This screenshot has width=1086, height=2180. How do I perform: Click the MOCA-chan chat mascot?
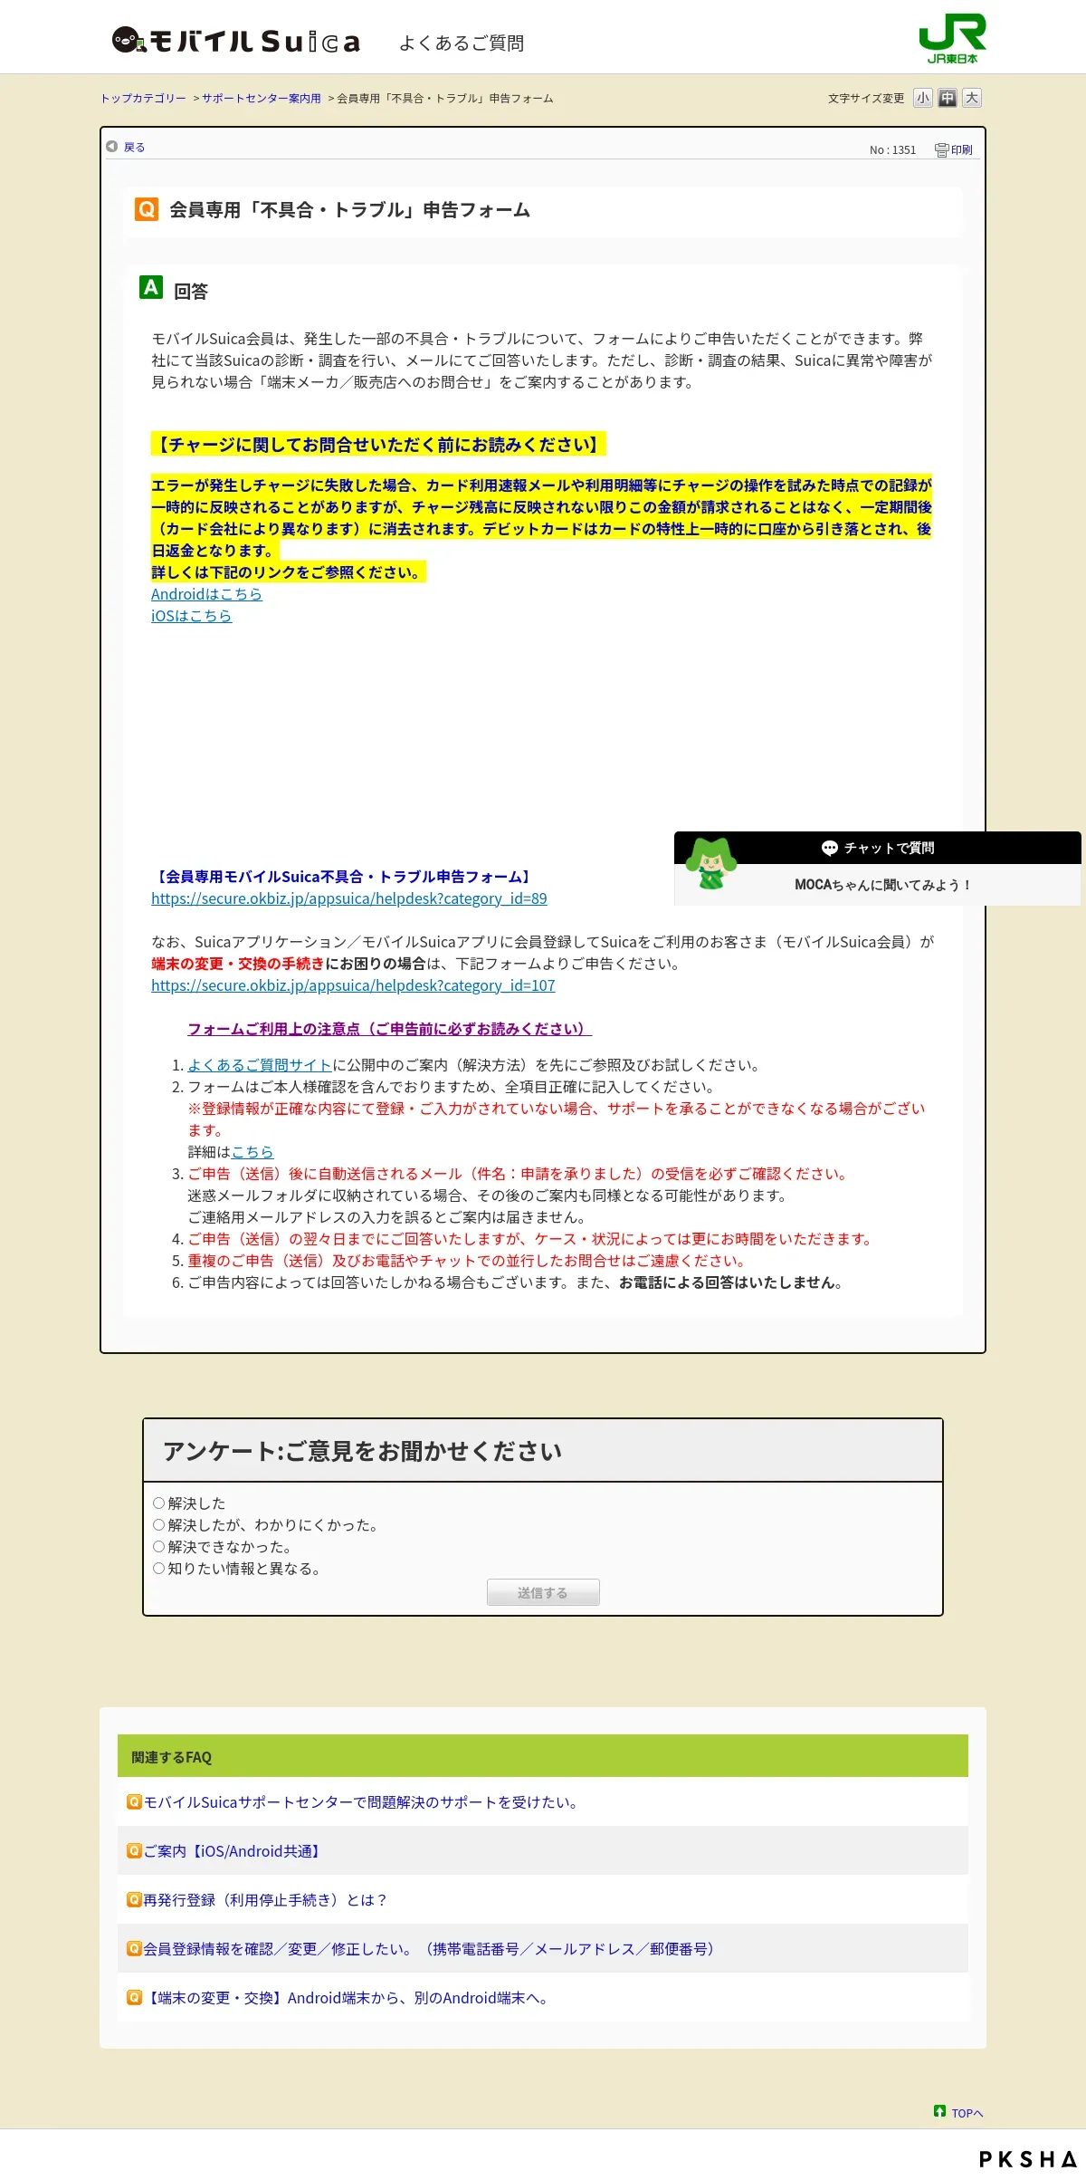tap(710, 863)
